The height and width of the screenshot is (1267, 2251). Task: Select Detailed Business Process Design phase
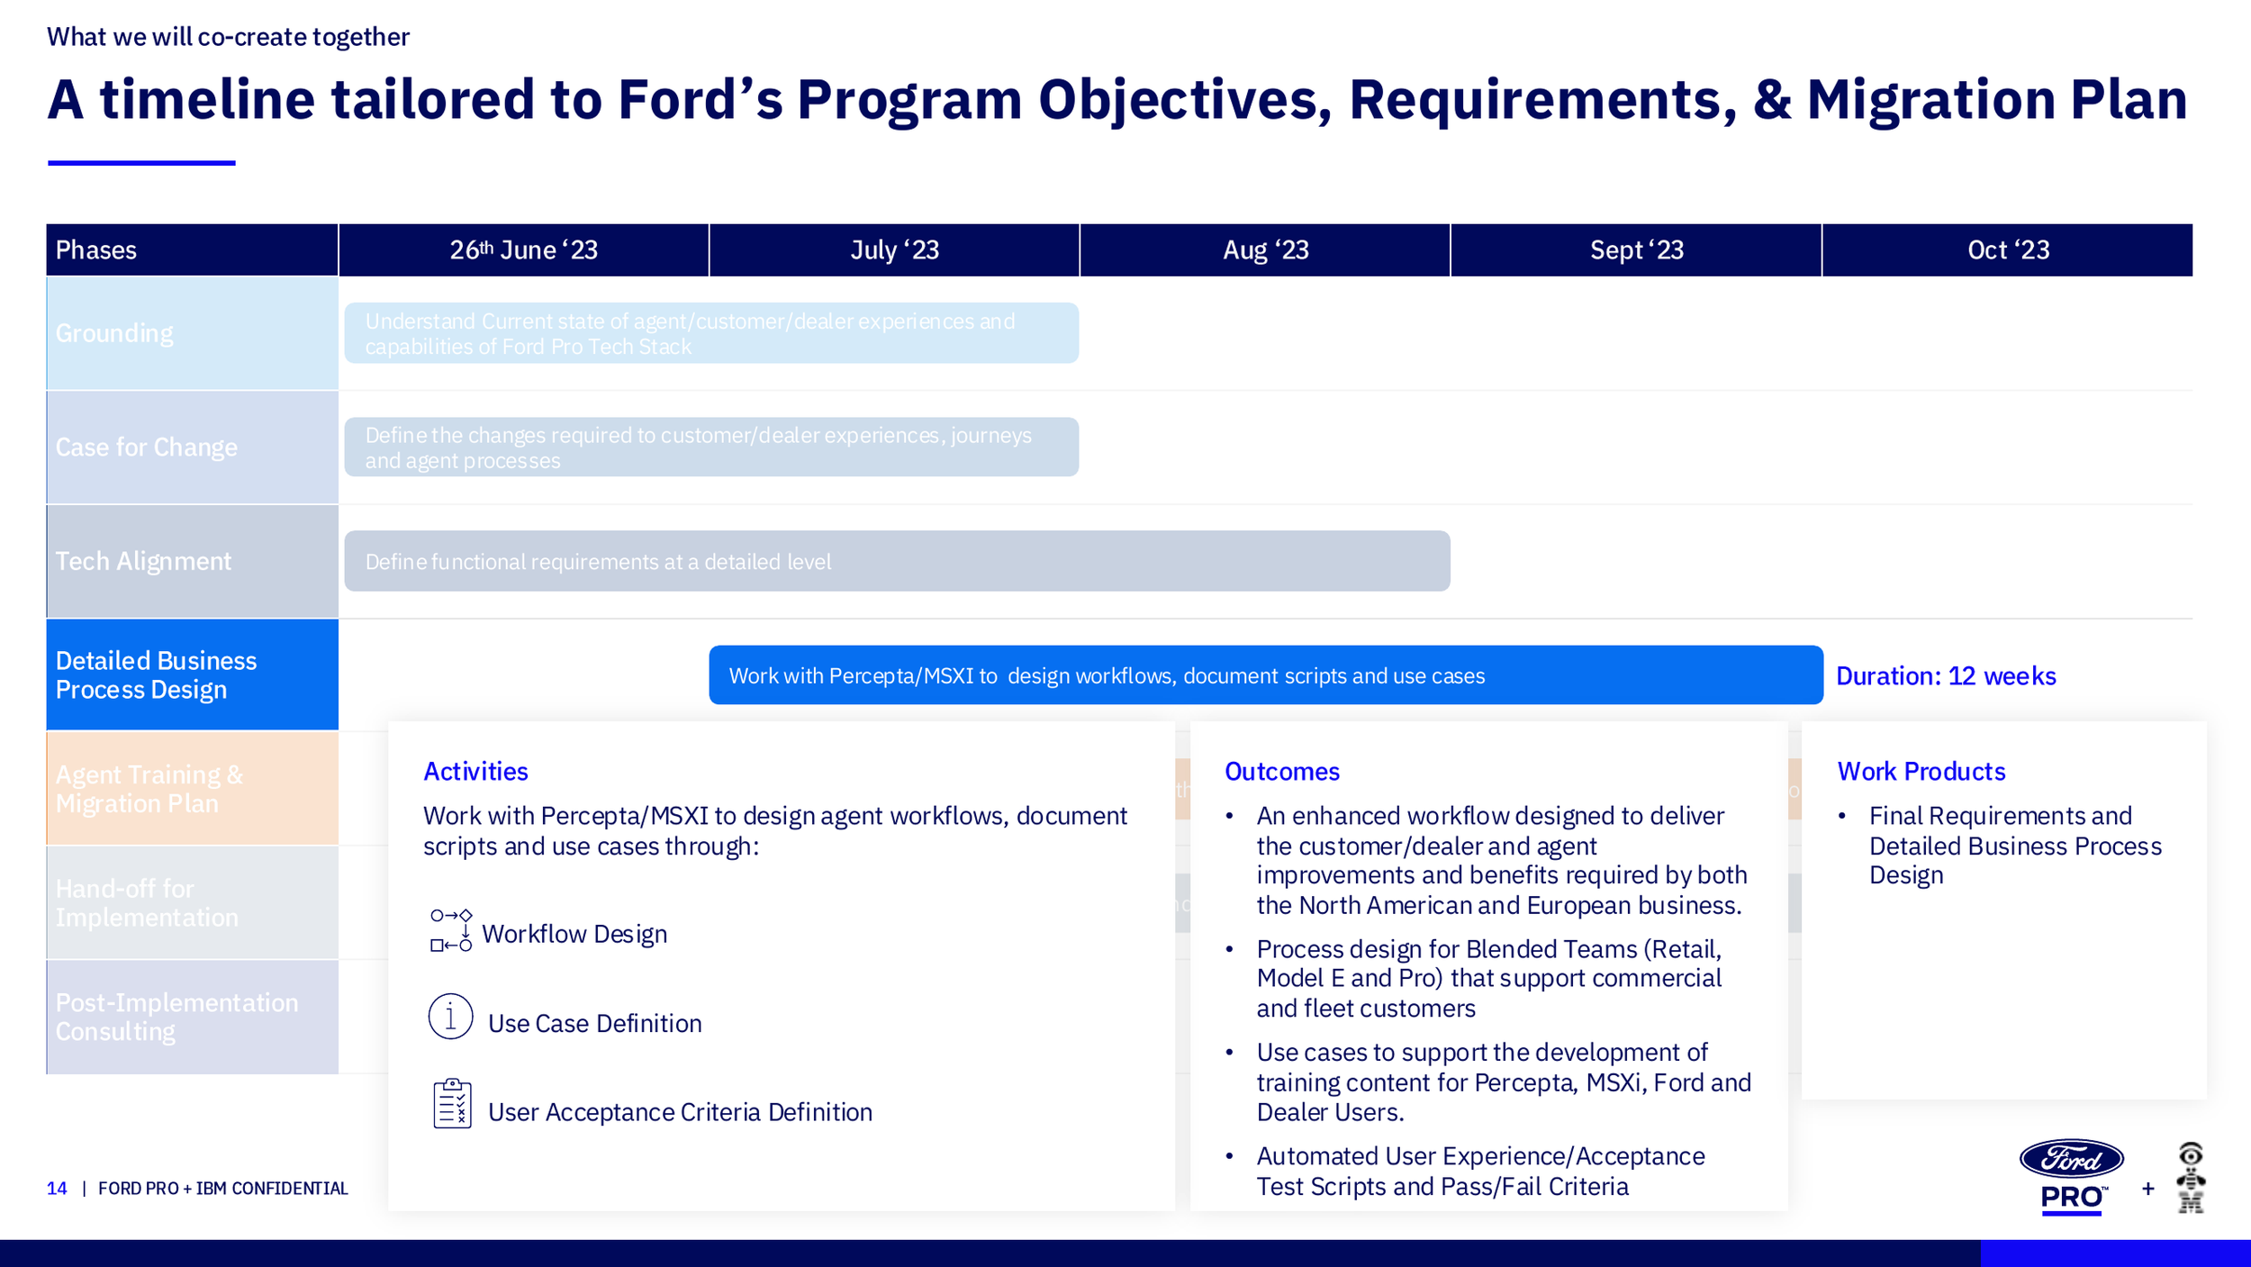click(192, 674)
